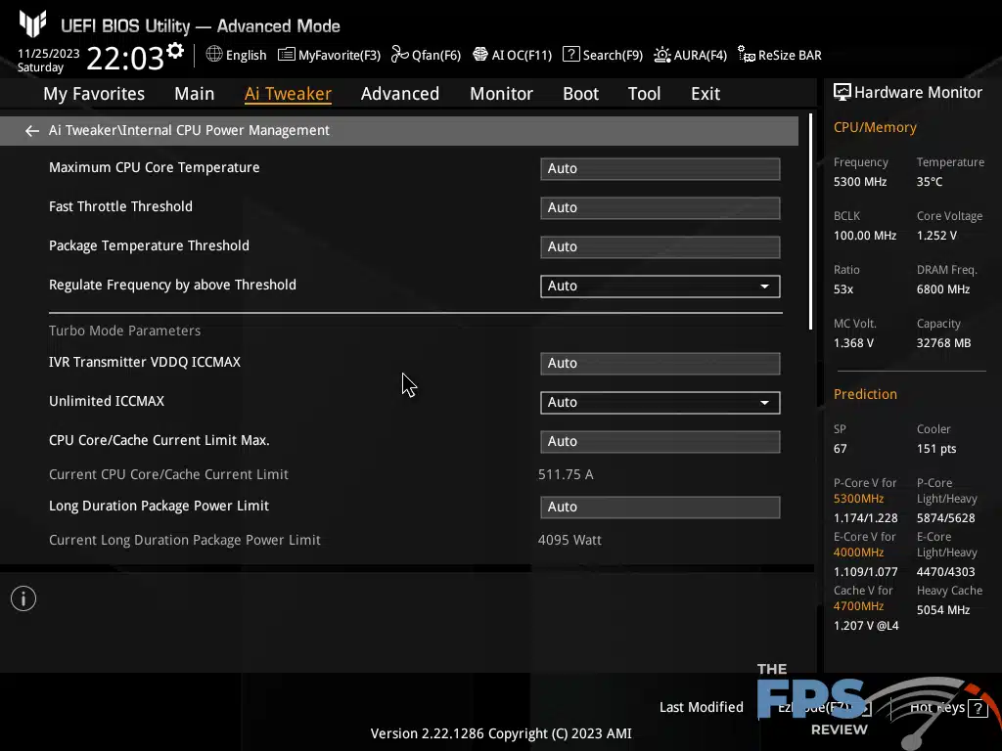Click Turbo Mode Parameters heading
The height and width of the screenshot is (751, 1002).
pos(124,331)
